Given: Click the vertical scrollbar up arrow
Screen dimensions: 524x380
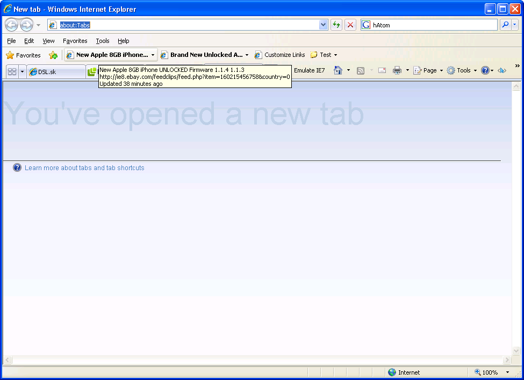Looking at the screenshot, I should pyautogui.click(x=516, y=86).
